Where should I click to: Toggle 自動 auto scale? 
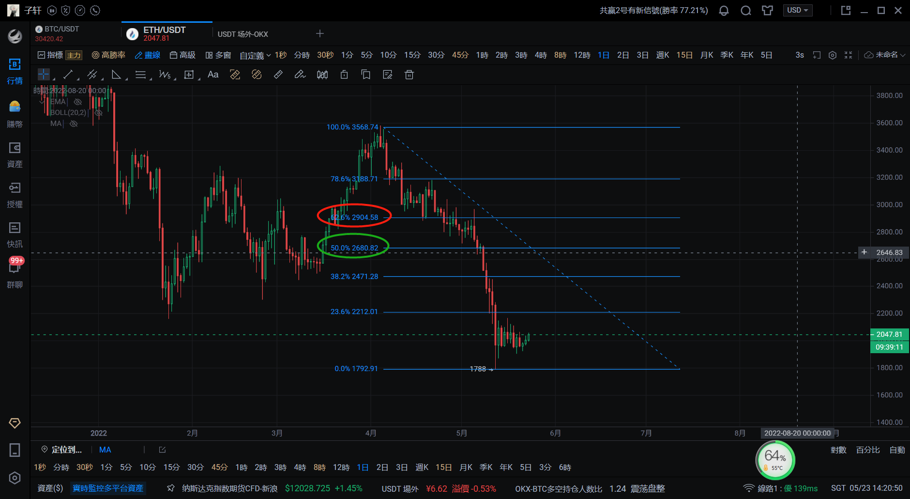[x=897, y=450]
